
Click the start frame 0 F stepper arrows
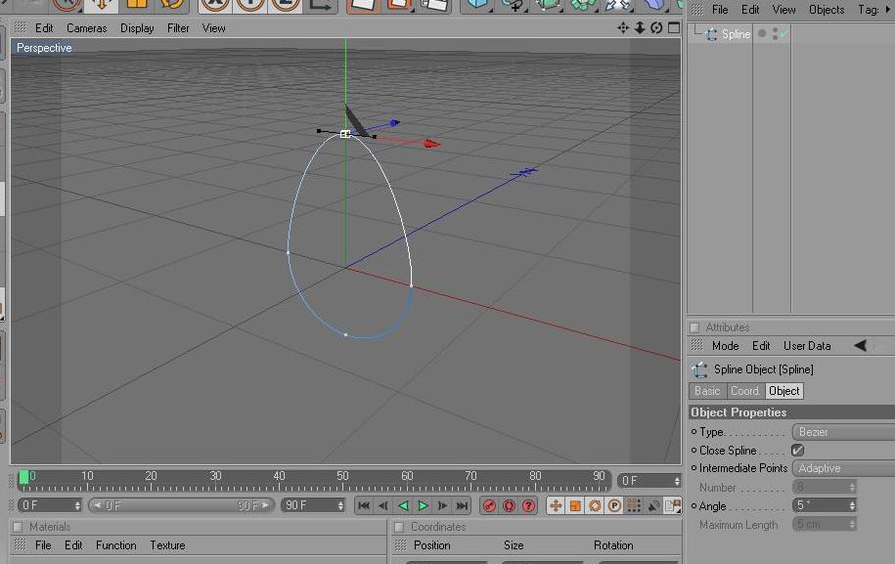pyautogui.click(x=77, y=505)
